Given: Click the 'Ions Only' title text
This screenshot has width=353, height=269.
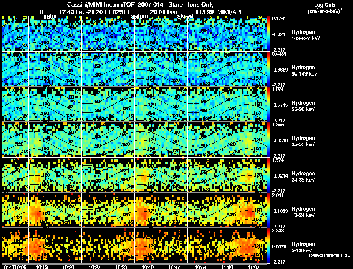Looking at the screenshot, I should [201, 5].
